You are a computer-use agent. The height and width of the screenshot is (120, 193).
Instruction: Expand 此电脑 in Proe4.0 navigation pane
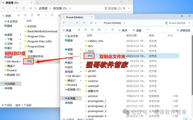pos(63,98)
